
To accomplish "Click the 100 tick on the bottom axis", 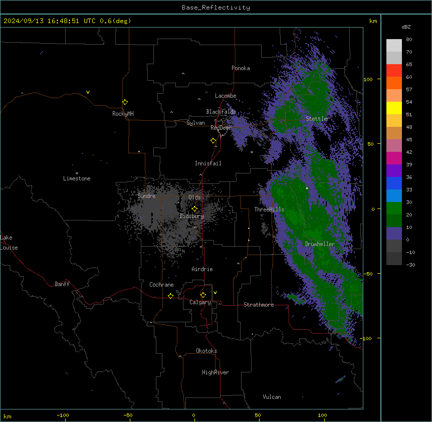I will (322, 415).
